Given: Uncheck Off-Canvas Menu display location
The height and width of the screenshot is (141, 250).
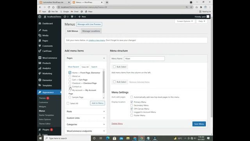Looking at the screenshot, I should tap(132, 108).
